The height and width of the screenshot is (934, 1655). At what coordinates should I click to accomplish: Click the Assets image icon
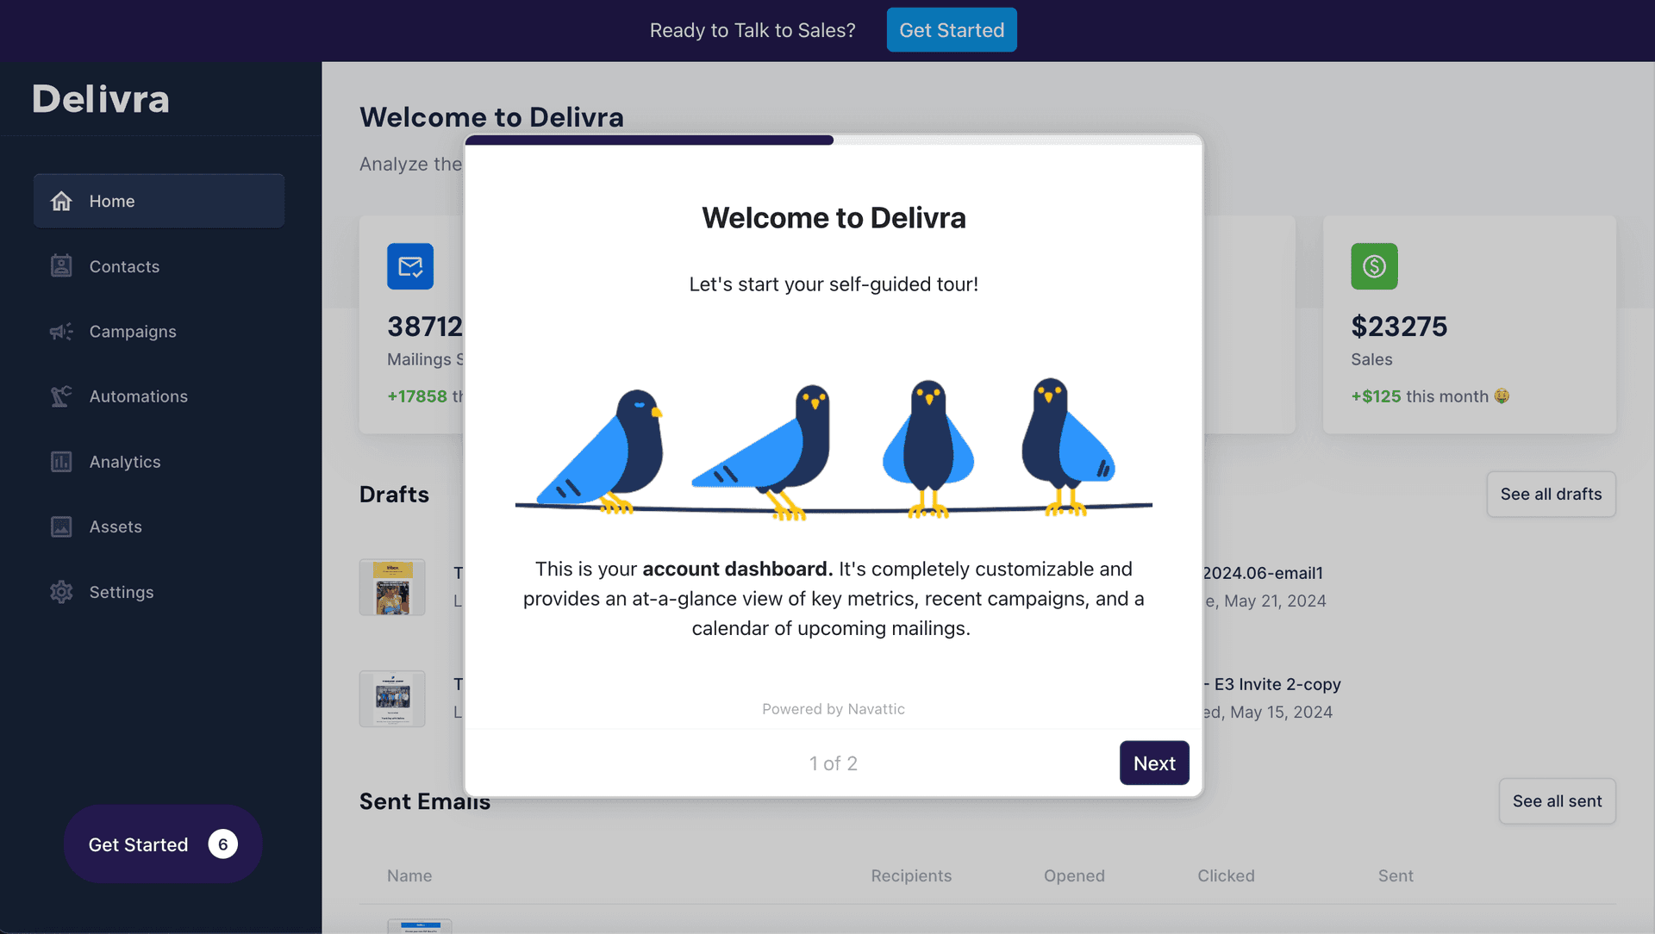[61, 526]
